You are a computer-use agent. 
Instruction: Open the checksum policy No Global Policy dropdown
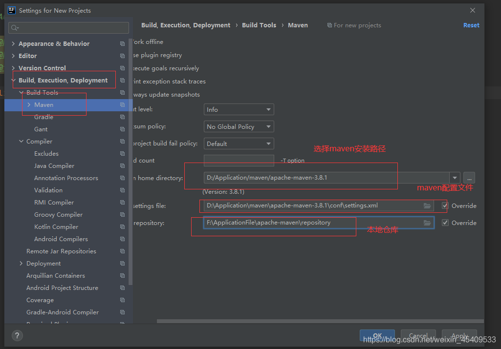239,126
